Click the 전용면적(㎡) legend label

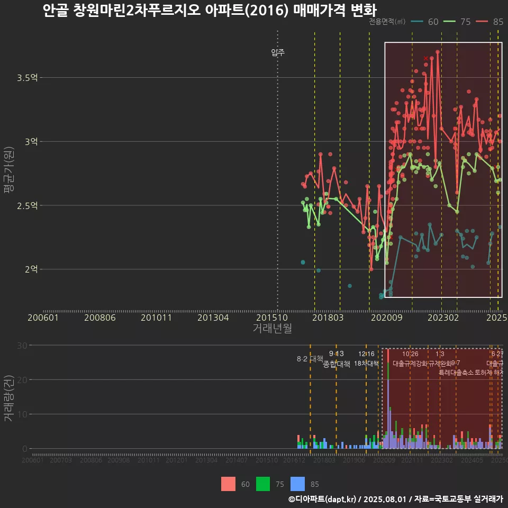(387, 22)
